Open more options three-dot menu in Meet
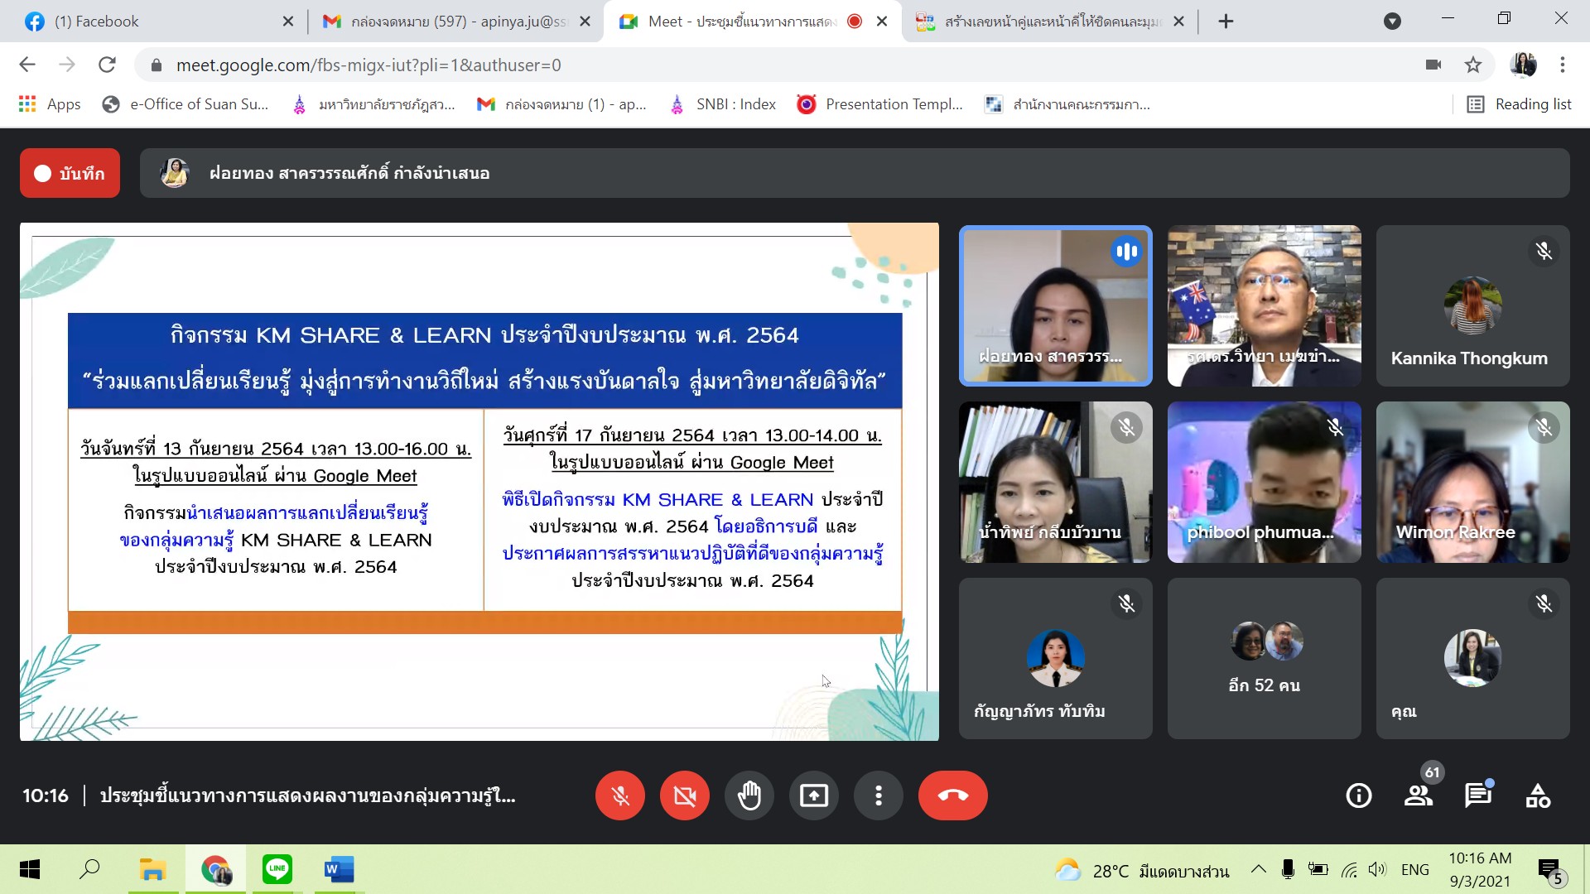This screenshot has width=1590, height=894. pos(879,795)
